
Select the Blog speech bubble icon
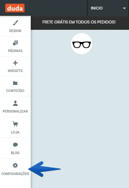15,145
